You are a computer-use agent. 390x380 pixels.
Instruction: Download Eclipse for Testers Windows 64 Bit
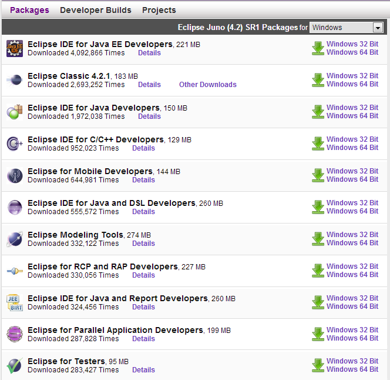352,369
